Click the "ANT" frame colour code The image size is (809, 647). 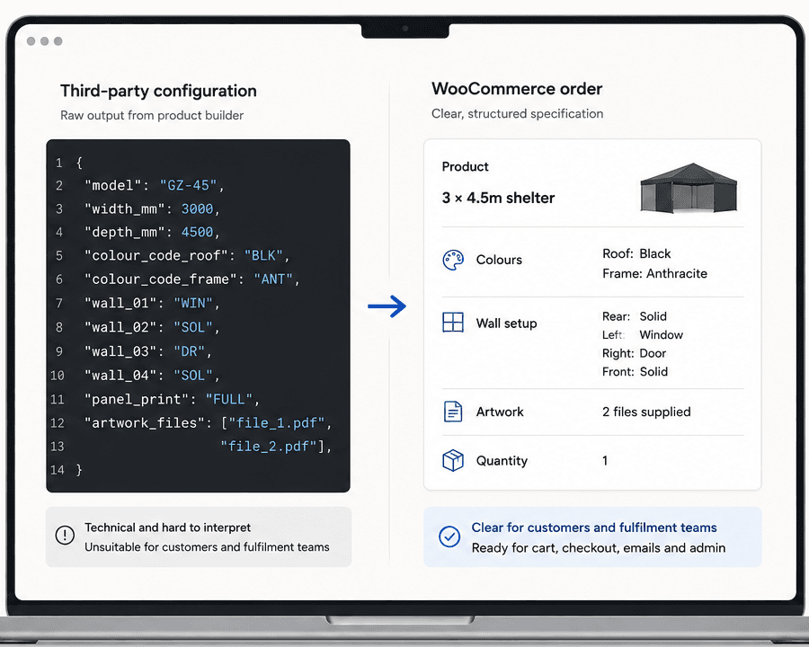[273, 279]
